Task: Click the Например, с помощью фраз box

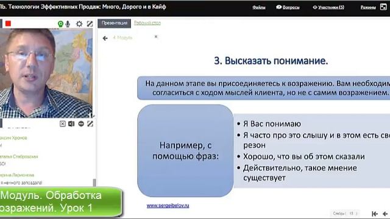Action: tap(185, 151)
